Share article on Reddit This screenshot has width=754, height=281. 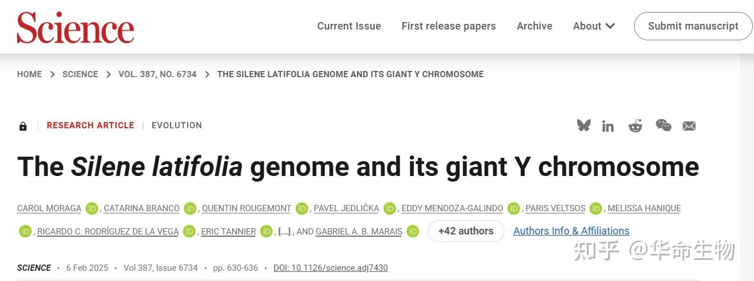click(x=635, y=126)
